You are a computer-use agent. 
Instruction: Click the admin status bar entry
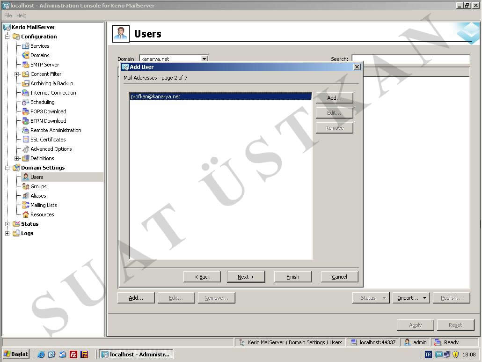click(416, 342)
